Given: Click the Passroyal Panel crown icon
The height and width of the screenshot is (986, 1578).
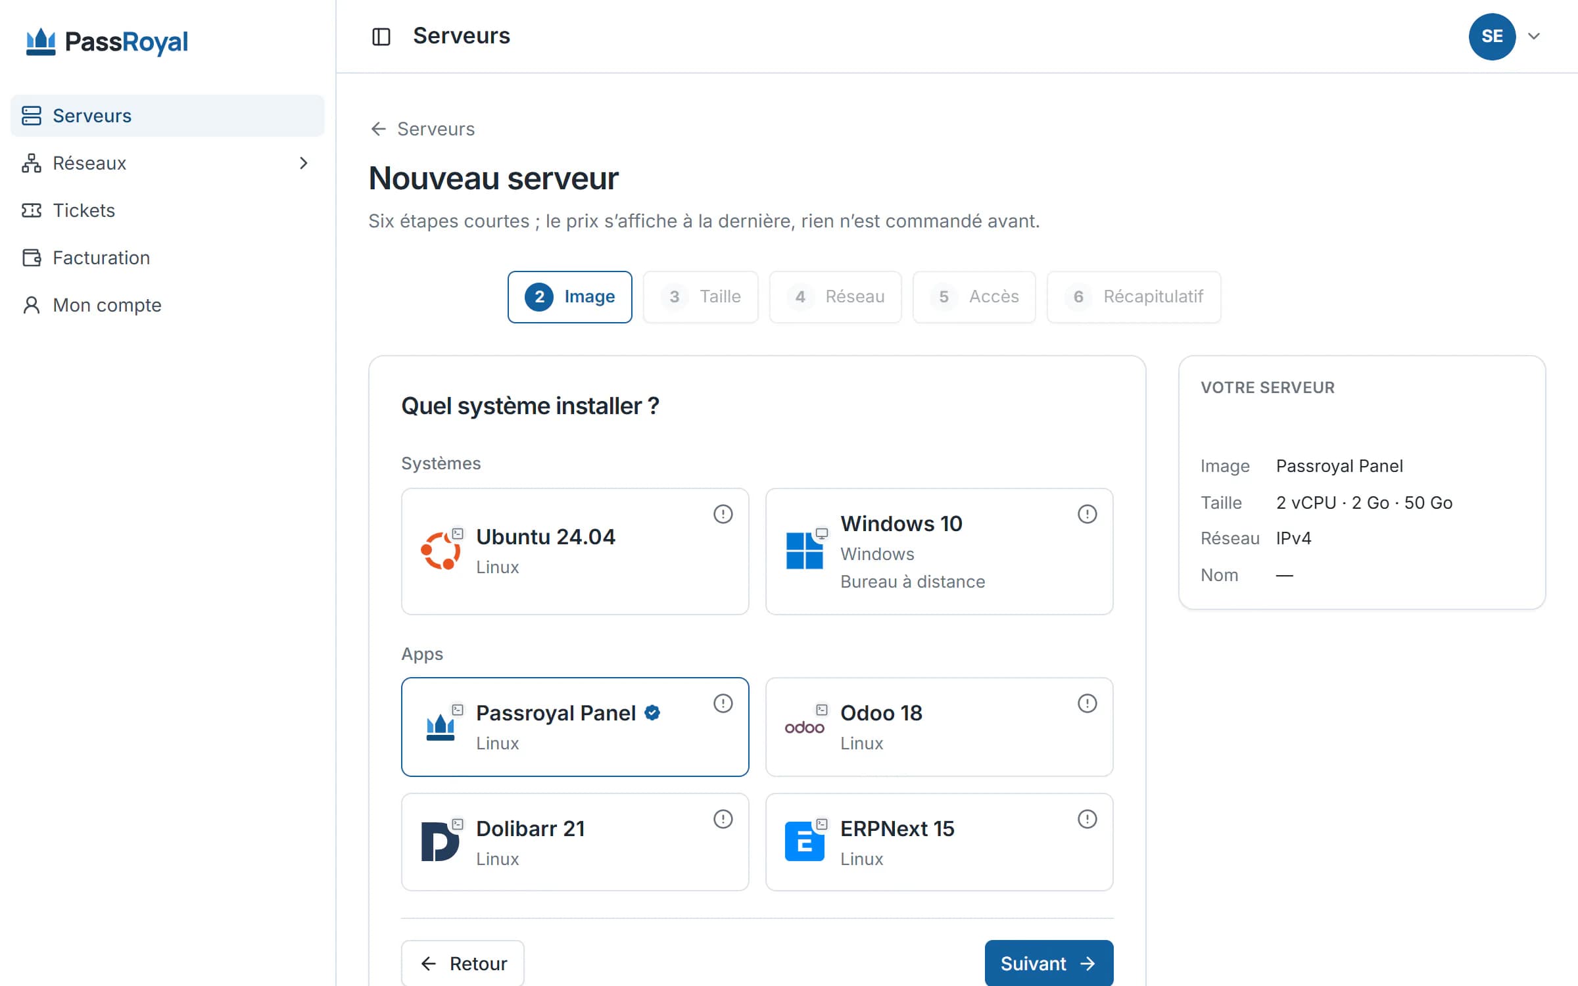Looking at the screenshot, I should (x=440, y=728).
